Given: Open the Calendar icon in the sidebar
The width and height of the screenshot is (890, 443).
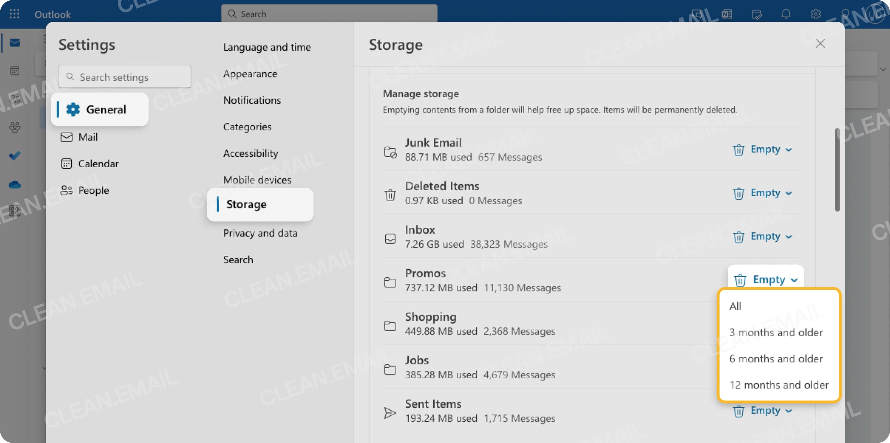Looking at the screenshot, I should (14, 70).
